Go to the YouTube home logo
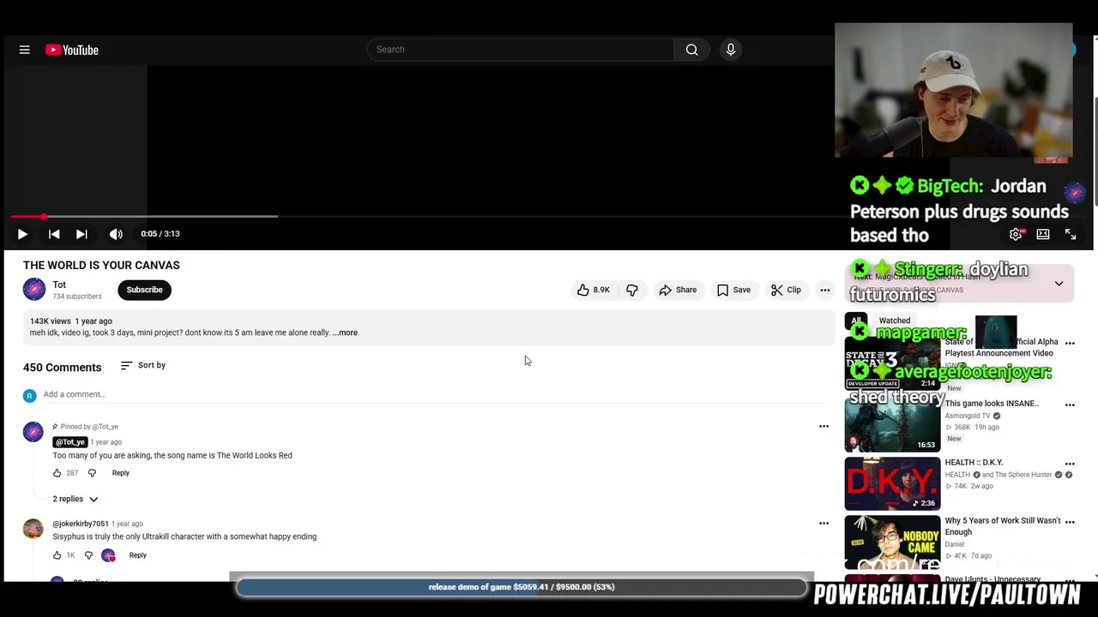Viewport: 1098px width, 617px height. point(72,50)
